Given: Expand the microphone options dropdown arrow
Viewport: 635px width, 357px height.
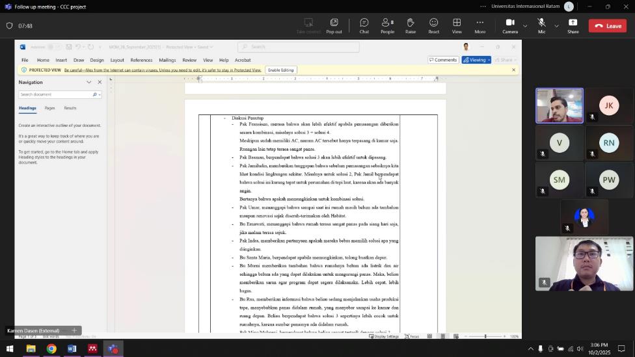Looking at the screenshot, I should click(x=556, y=26).
